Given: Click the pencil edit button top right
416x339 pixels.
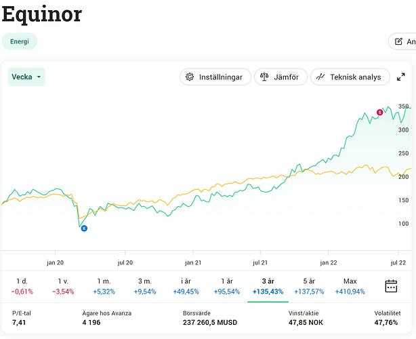Looking at the screenshot, I should click(403, 41).
